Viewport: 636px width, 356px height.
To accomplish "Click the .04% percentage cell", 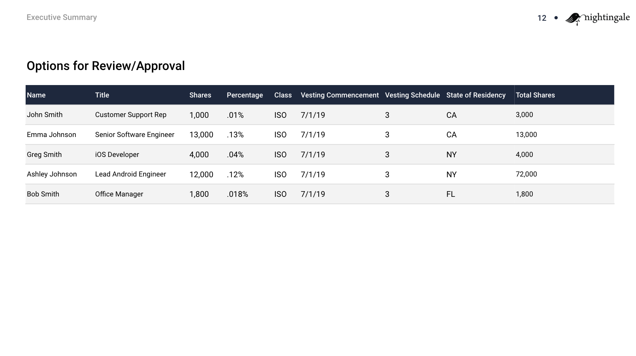I will click(235, 155).
